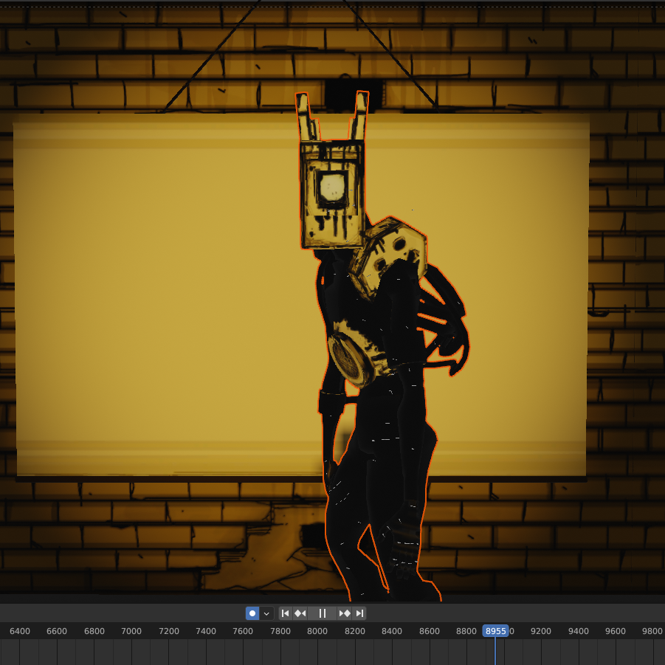This screenshot has height=665, width=665.
Task: Toggle the auto keying record button
Action: click(252, 613)
